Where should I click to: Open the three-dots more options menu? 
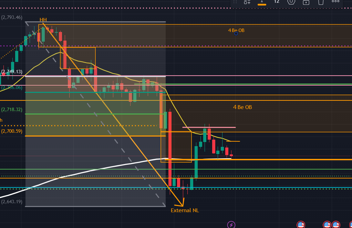335,2
